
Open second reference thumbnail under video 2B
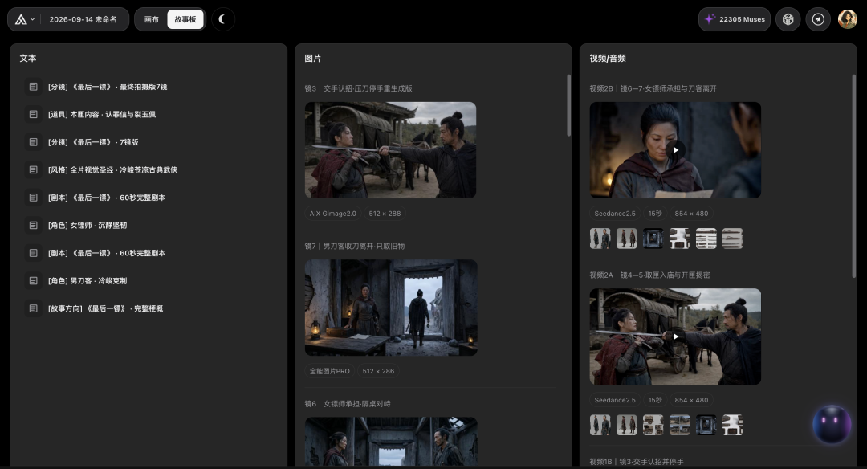tap(626, 239)
